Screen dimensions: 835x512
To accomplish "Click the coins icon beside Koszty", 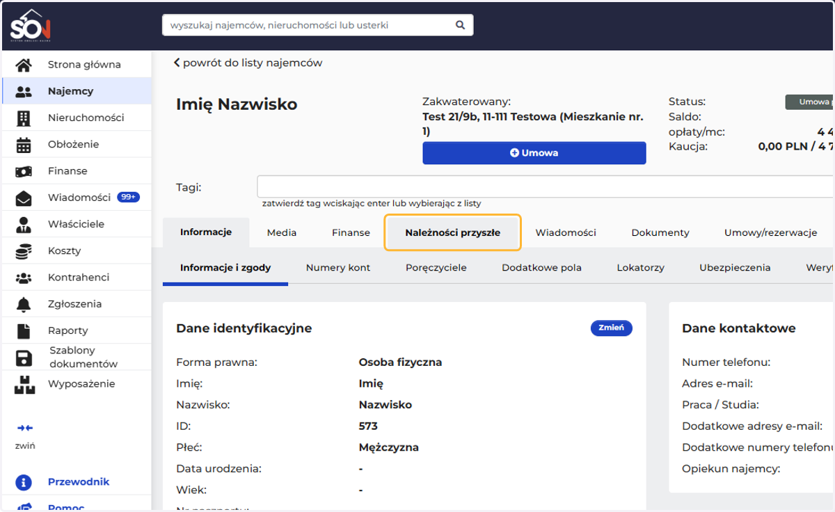I will 24,251.
